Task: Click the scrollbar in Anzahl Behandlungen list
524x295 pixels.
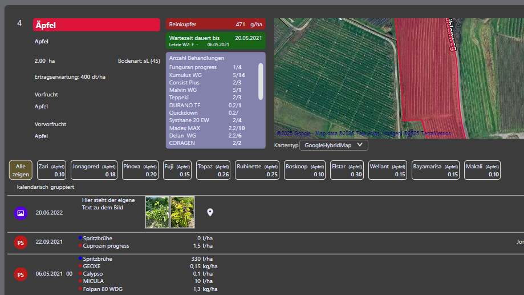Action: (x=261, y=80)
